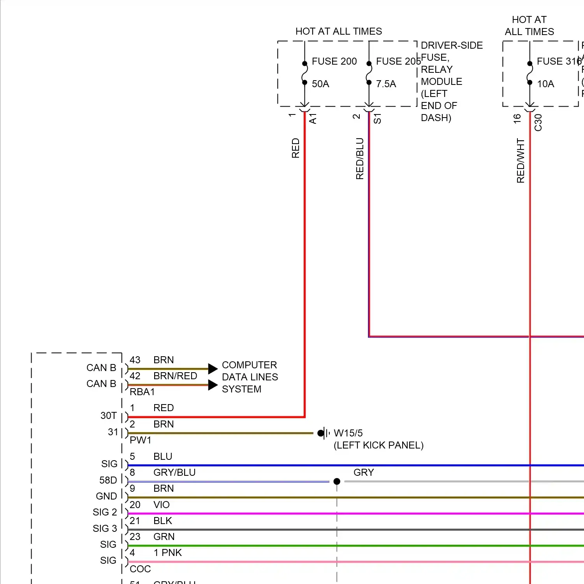Click the 'GRY' wire label

[x=364, y=472]
